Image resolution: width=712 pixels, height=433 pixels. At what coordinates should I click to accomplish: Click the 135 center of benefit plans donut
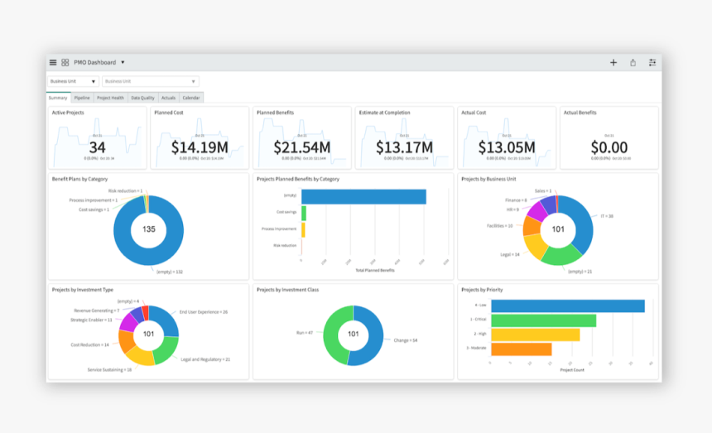[x=149, y=229]
